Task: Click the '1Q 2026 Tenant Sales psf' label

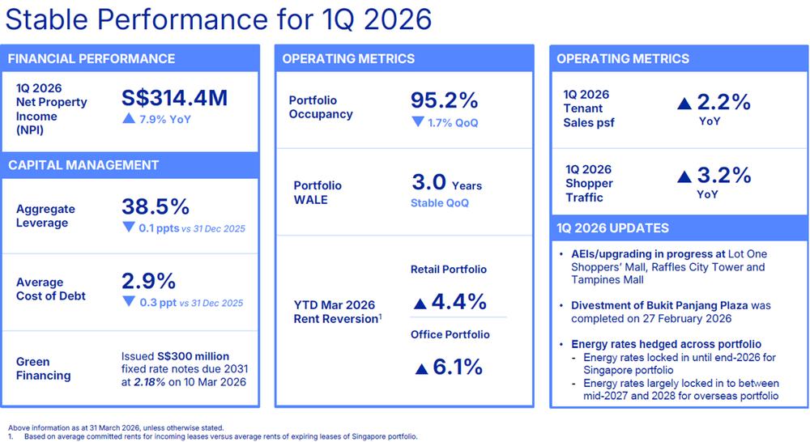Action: [589, 108]
